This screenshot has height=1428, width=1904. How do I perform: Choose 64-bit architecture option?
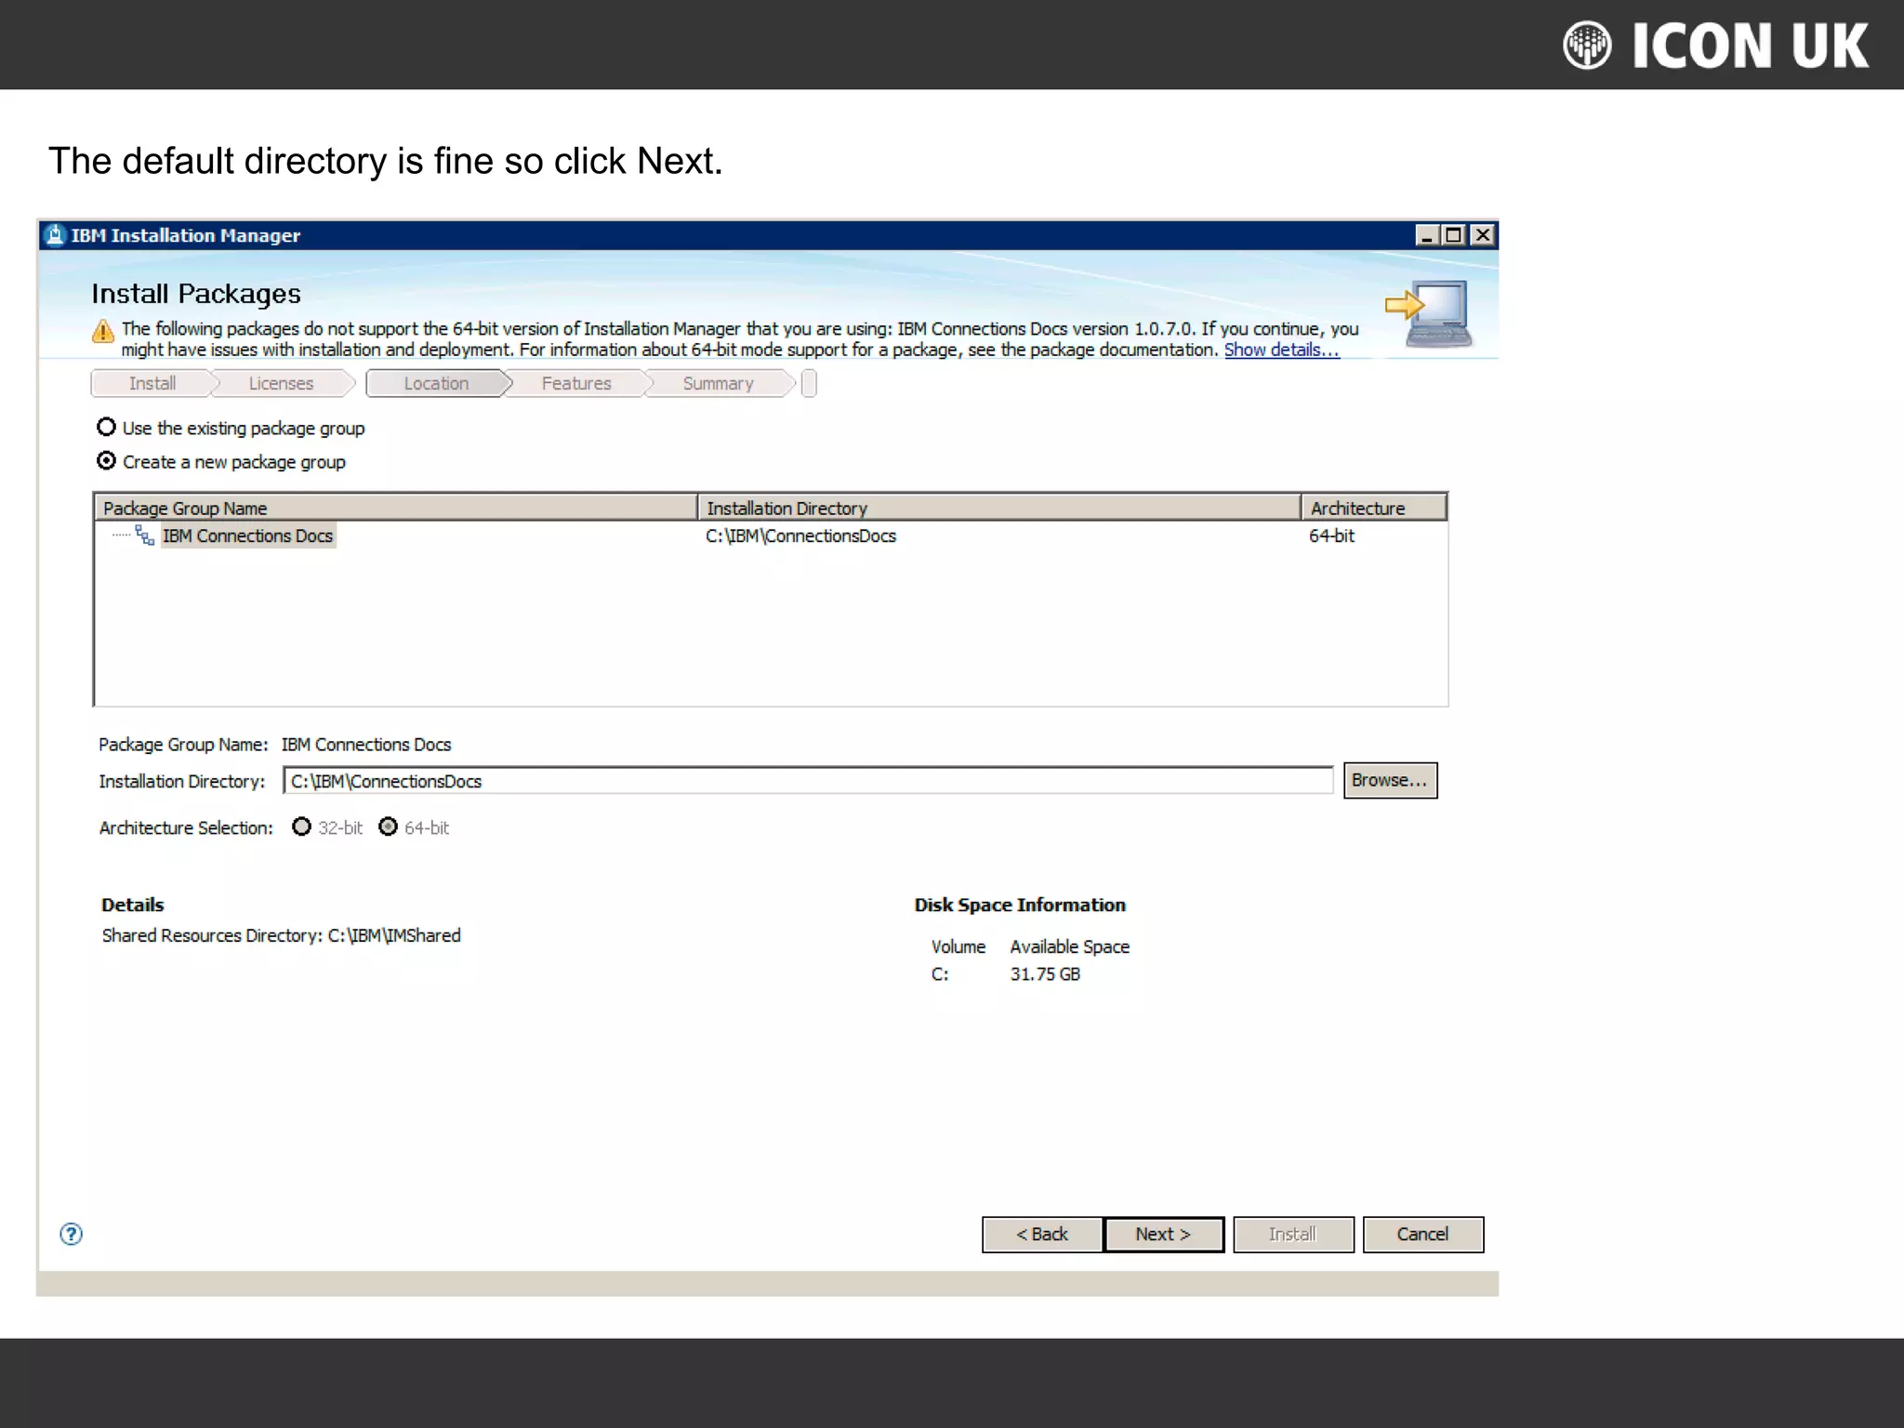[389, 826]
